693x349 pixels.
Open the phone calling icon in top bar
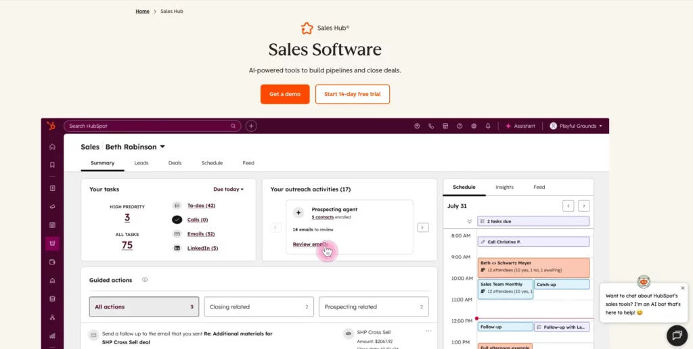click(431, 126)
